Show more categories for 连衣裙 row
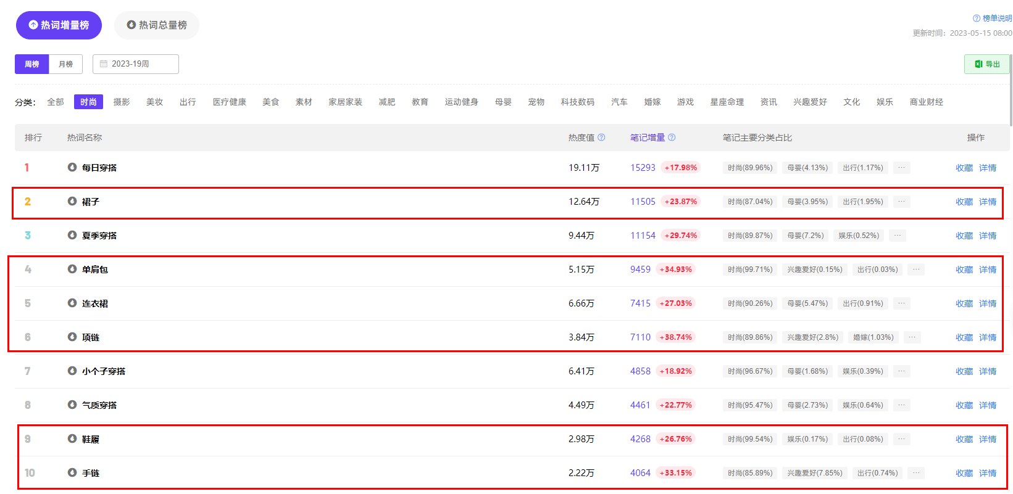Screen dimensions: 1013x494 pos(902,303)
